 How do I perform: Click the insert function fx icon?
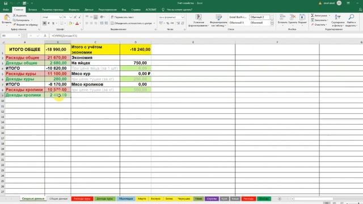point(45,36)
